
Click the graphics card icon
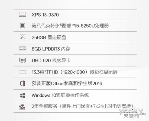pyautogui.click(x=22, y=60)
